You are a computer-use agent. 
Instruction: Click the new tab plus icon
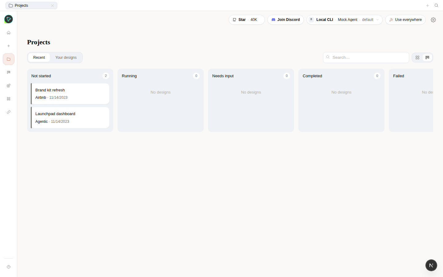428,6
